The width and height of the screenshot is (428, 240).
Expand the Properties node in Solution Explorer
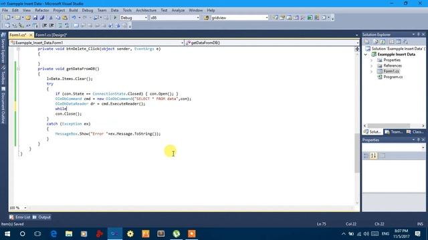pos(372,60)
